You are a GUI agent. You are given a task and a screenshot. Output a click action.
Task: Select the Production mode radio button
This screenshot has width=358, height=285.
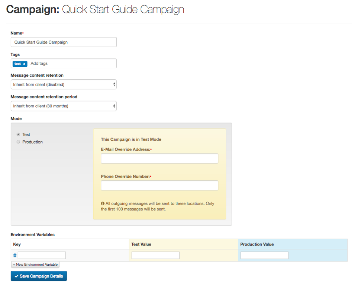point(18,142)
